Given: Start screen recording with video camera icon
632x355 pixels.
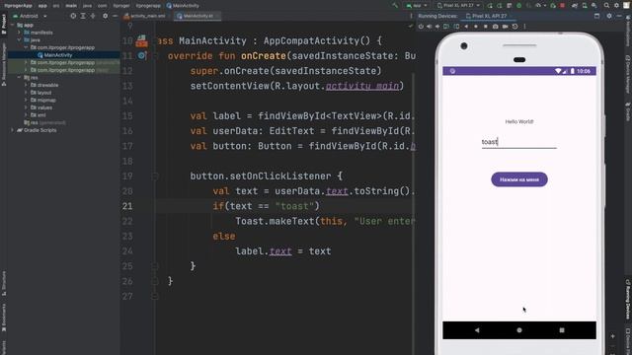Looking at the screenshot, I should click(x=505, y=27).
